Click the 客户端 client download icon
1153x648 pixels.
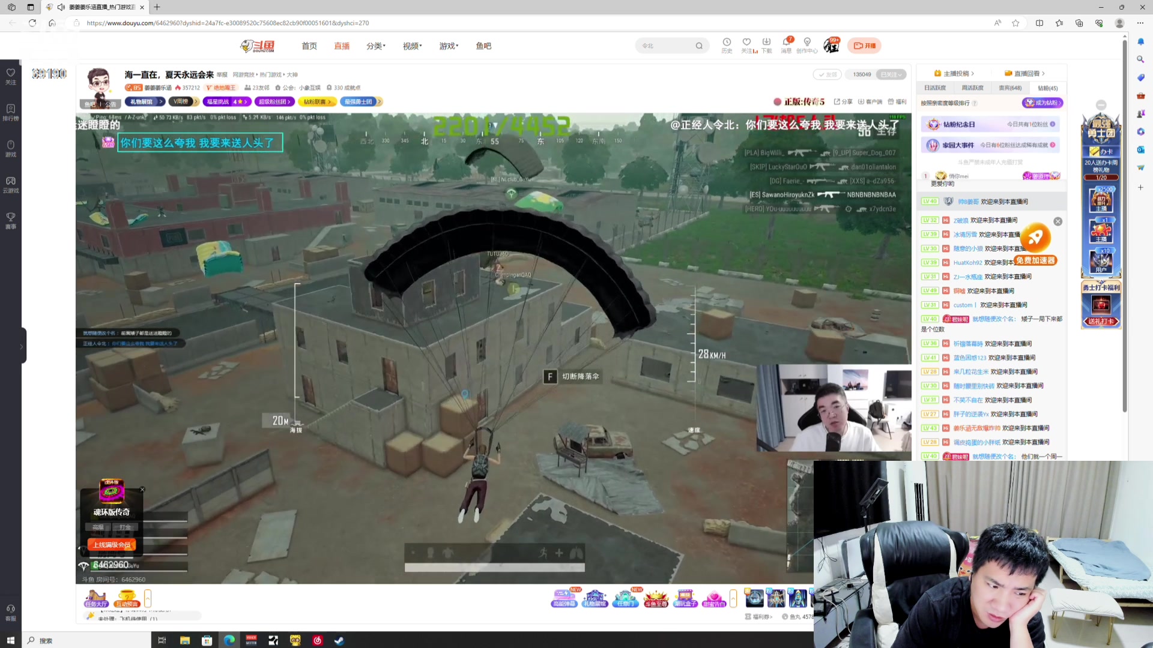click(x=870, y=101)
